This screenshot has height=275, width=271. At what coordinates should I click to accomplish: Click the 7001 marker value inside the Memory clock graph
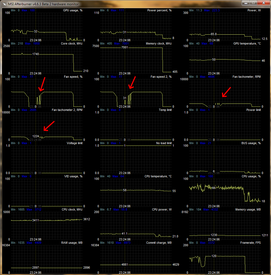[124, 47]
